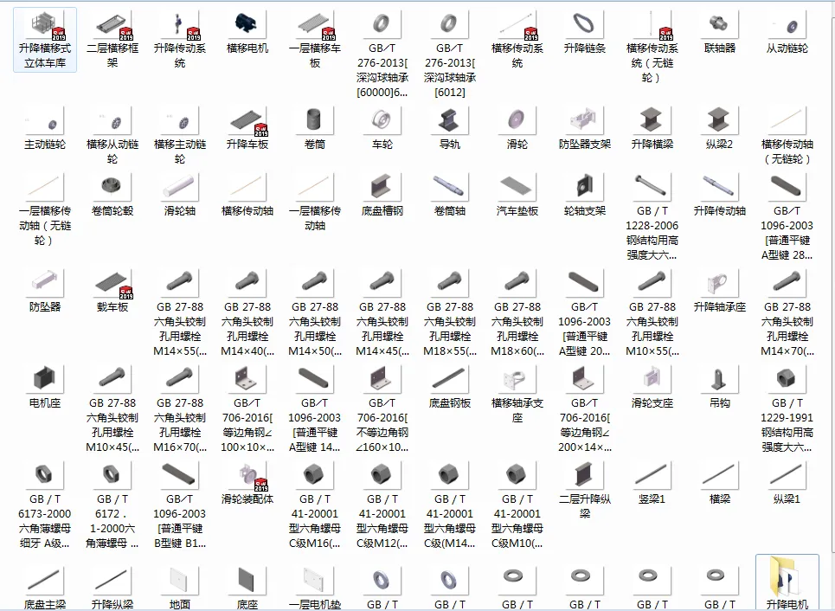This screenshot has height=611, width=835.
Task: Select the 一层电机垫 part icon
Action: pos(315,581)
